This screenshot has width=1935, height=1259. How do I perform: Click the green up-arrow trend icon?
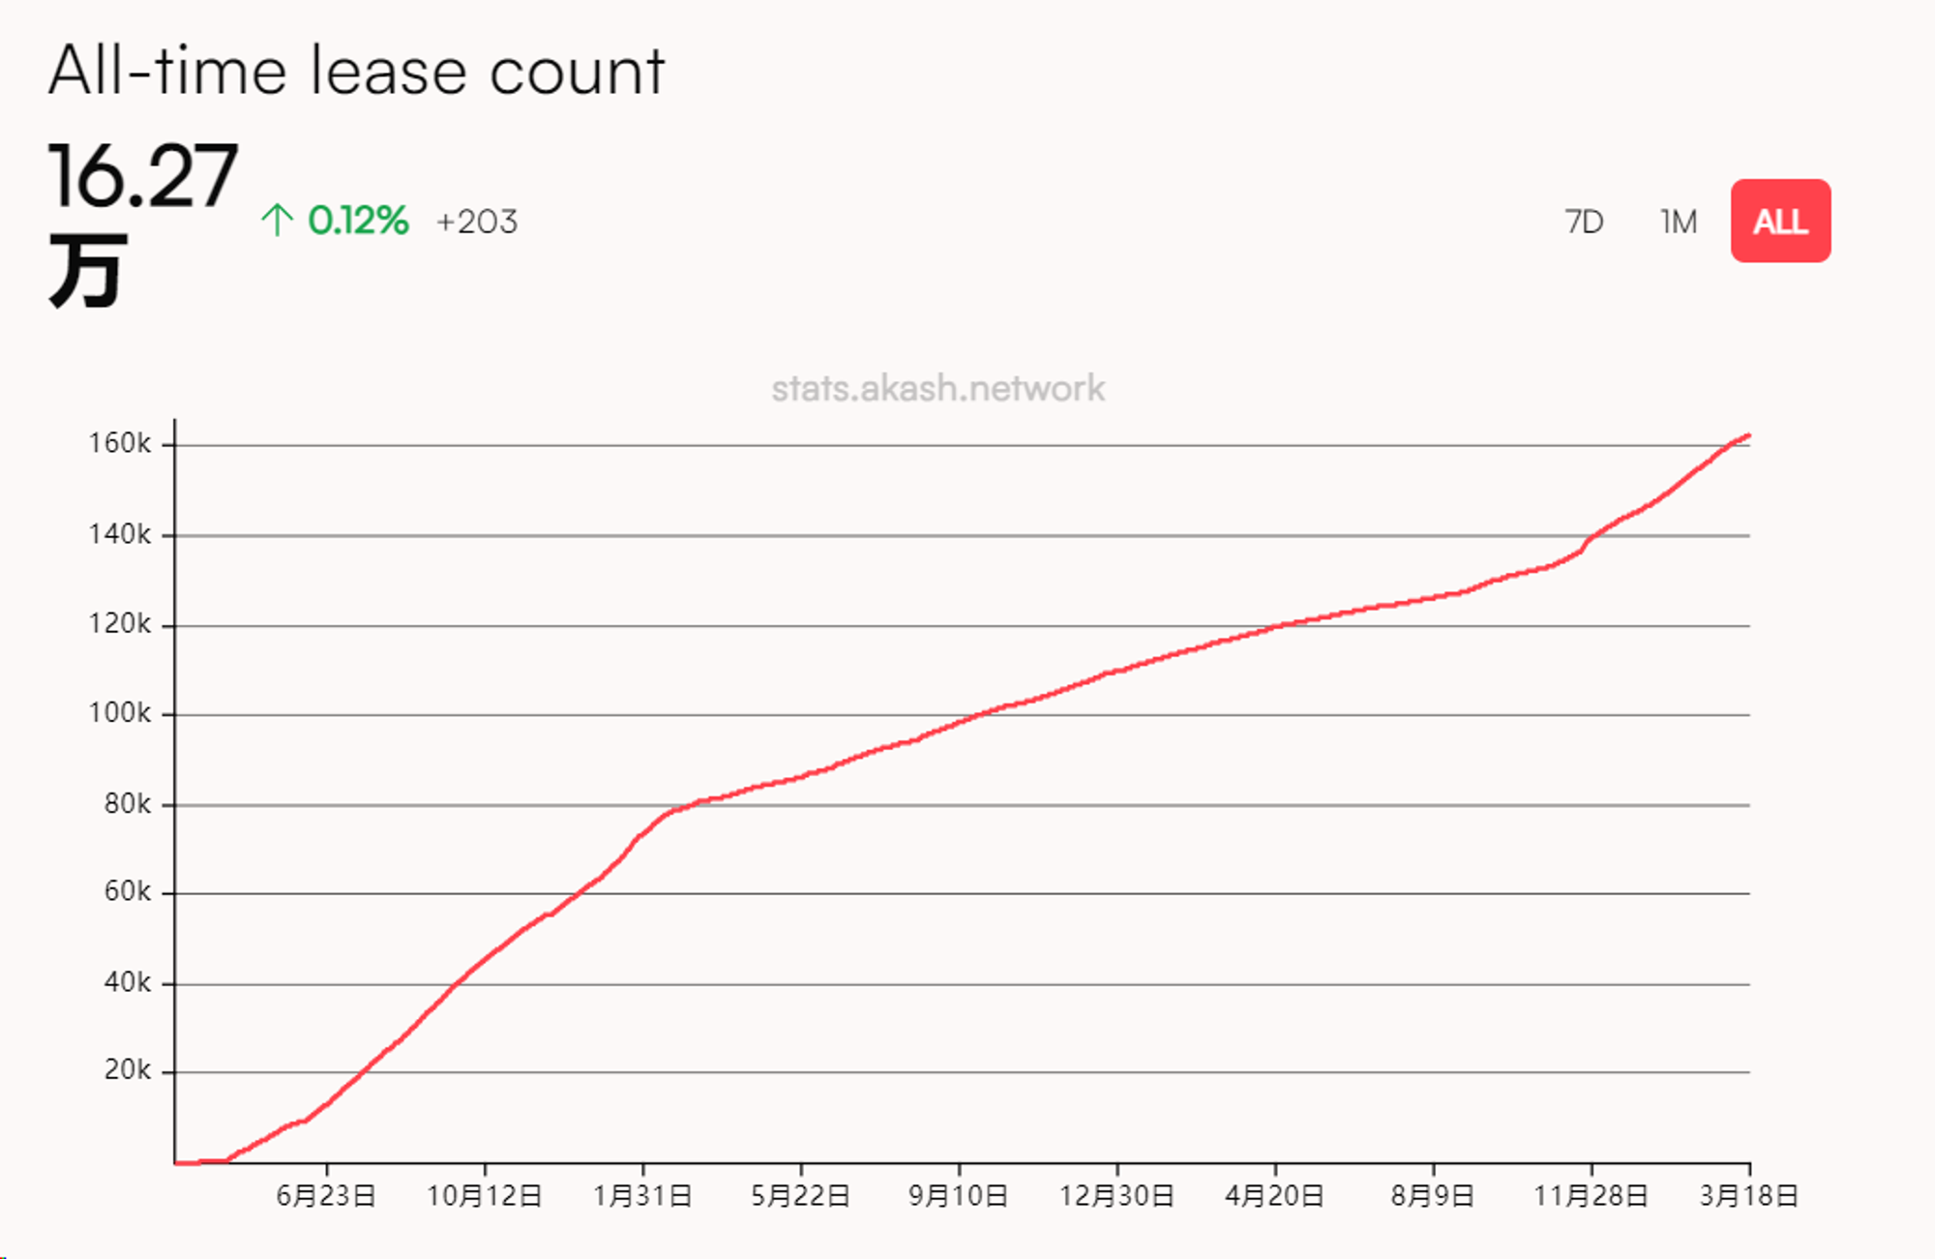point(277,221)
